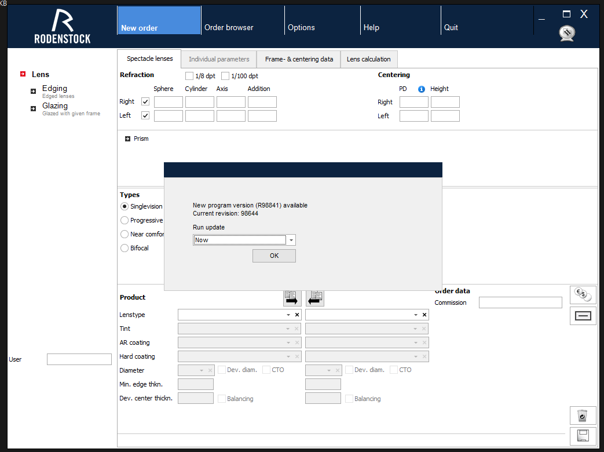Click the copy icon with right-pointing arrow

click(x=292, y=298)
